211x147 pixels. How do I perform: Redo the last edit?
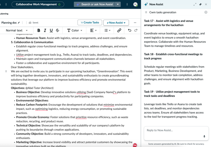pyautogui.click(x=136, y=30)
